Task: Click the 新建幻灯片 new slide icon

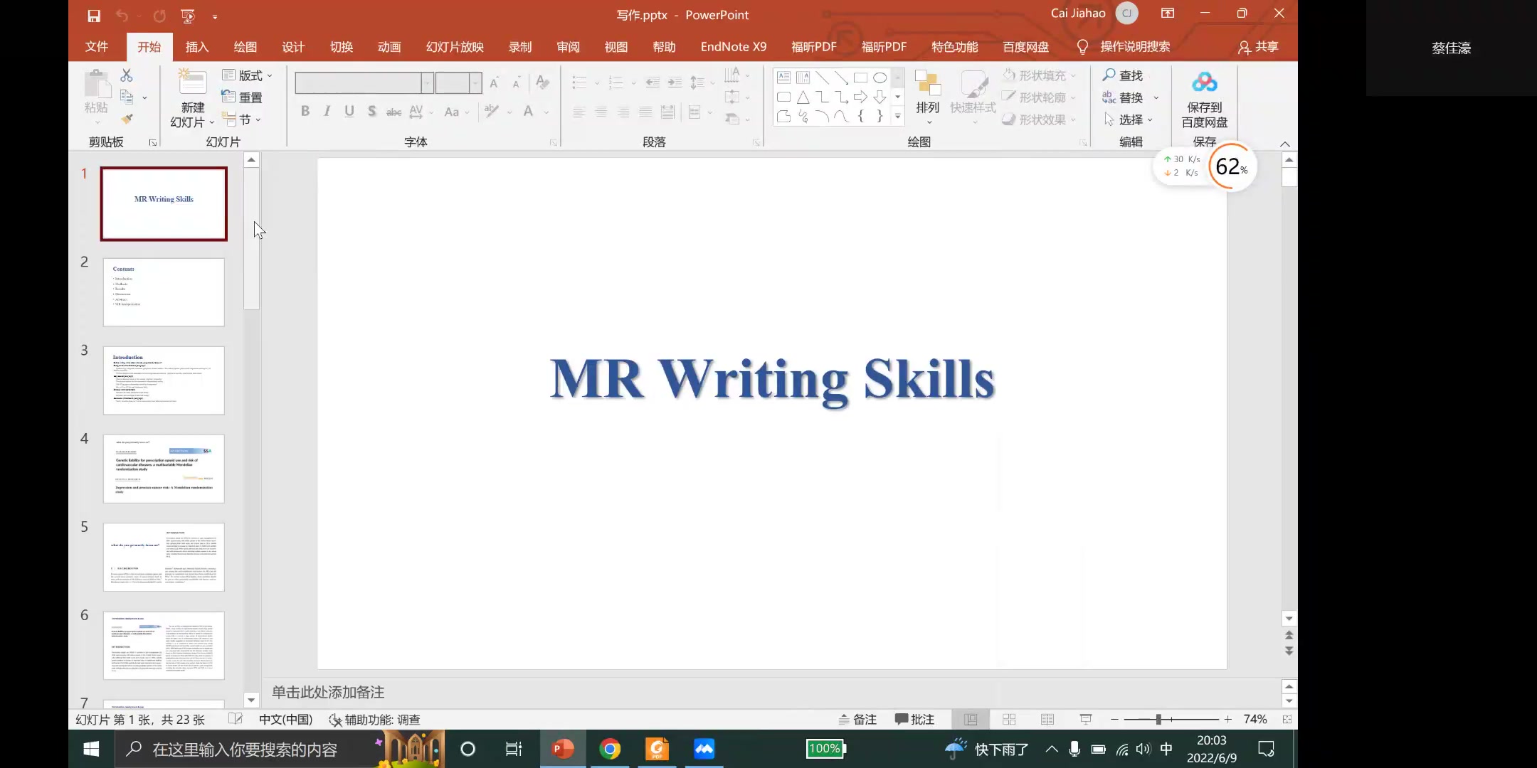Action: coord(192,82)
